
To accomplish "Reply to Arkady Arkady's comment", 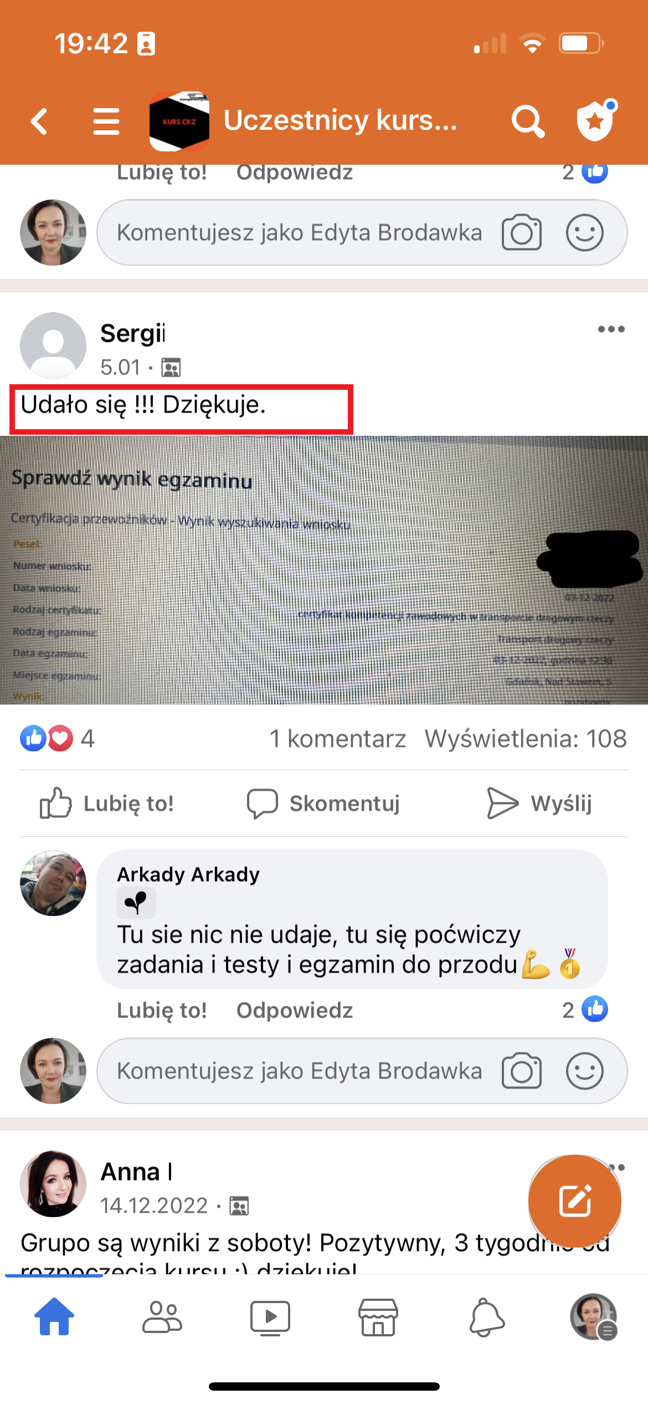I will coord(295,1010).
